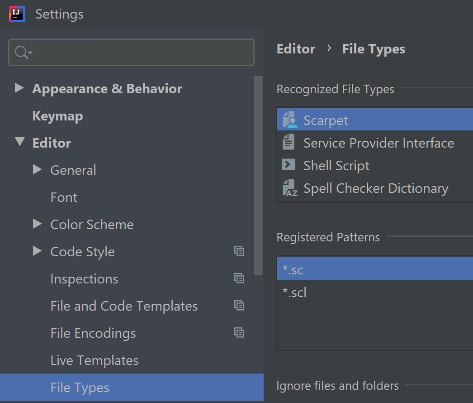Select Service Provider Interface file type
The width and height of the screenshot is (473, 403).
375,142
